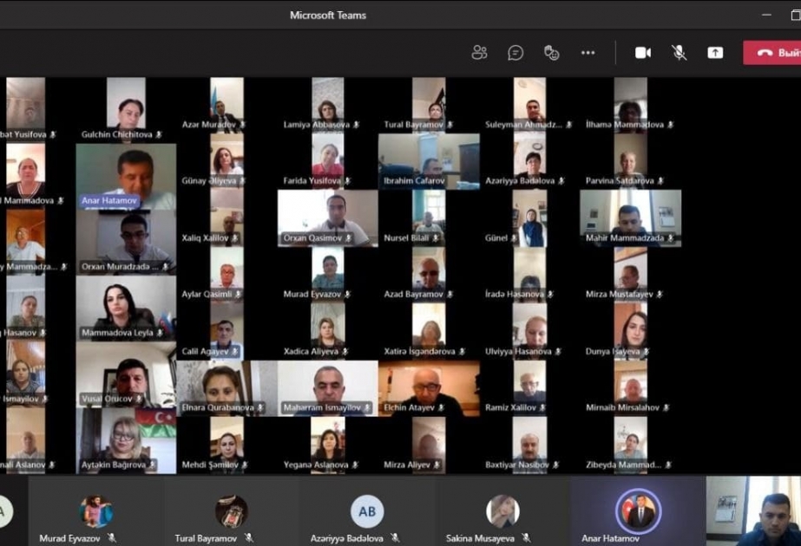
Task: Open Parvina Satdarova's video tile
Action: (630, 161)
